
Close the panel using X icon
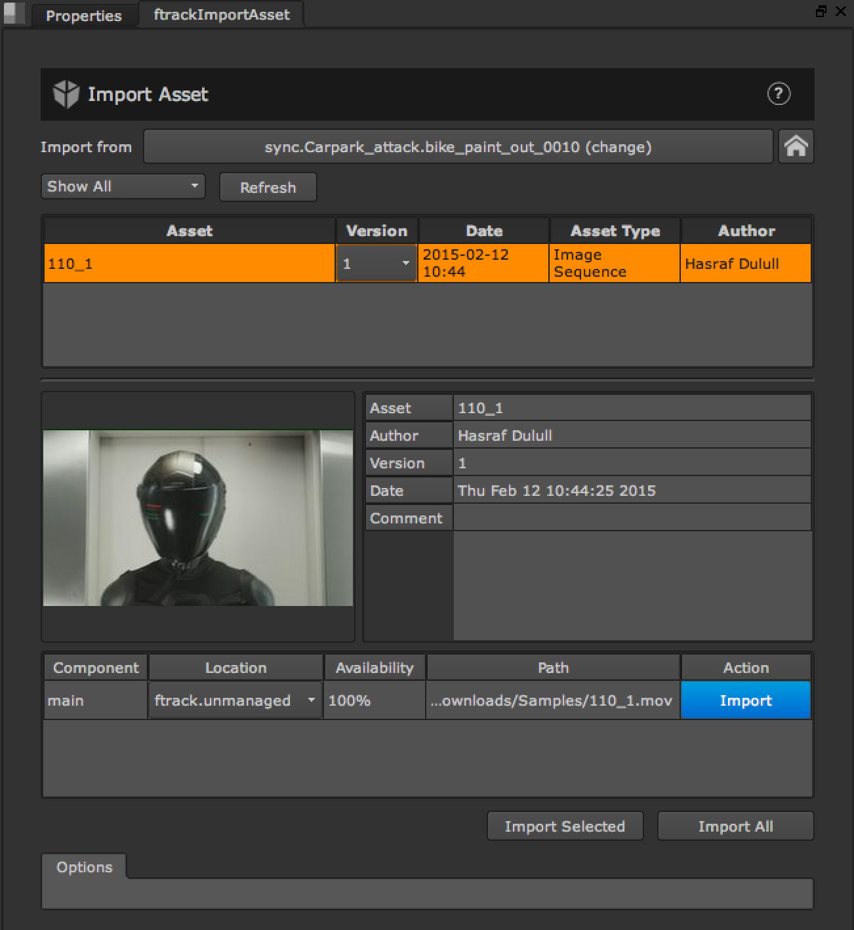pos(840,11)
